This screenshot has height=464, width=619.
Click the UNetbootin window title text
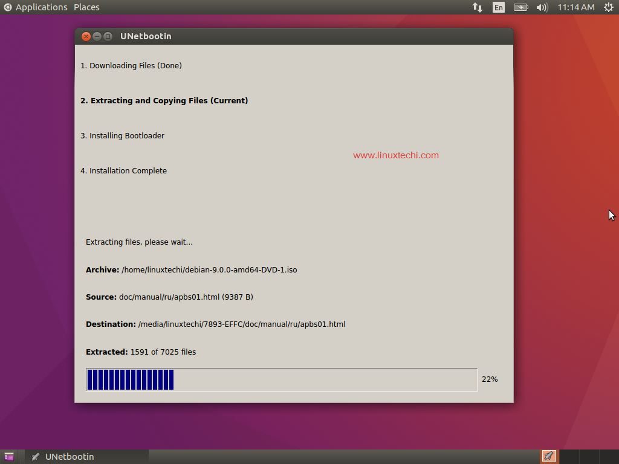146,36
